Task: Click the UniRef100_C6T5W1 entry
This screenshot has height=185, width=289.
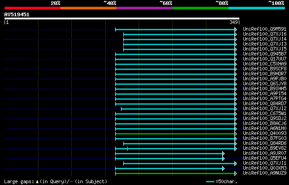Action: (x=265, y=114)
